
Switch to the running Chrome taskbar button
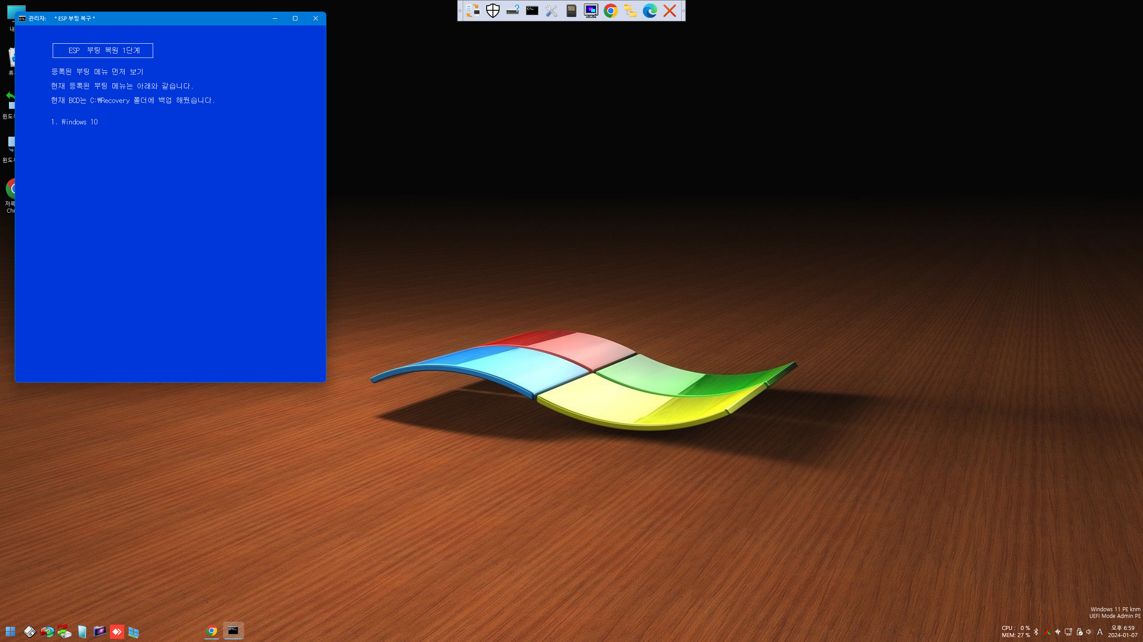click(212, 631)
